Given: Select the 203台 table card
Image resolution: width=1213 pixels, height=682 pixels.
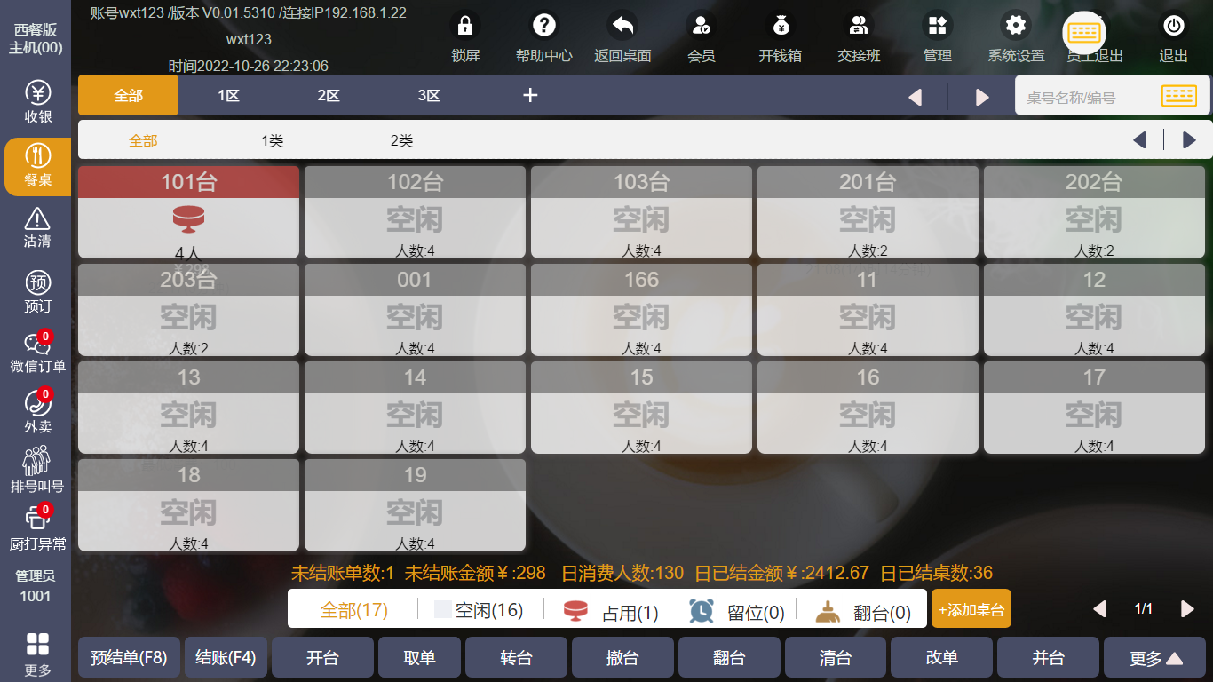Looking at the screenshot, I should [x=188, y=310].
